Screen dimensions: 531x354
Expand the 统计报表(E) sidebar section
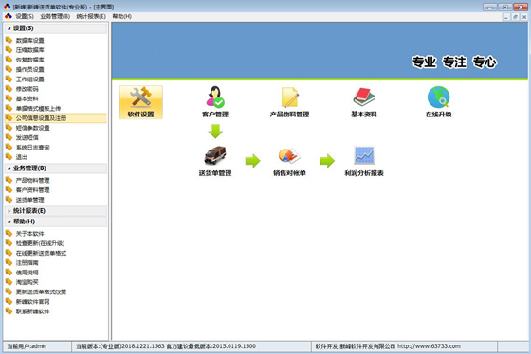56,211
